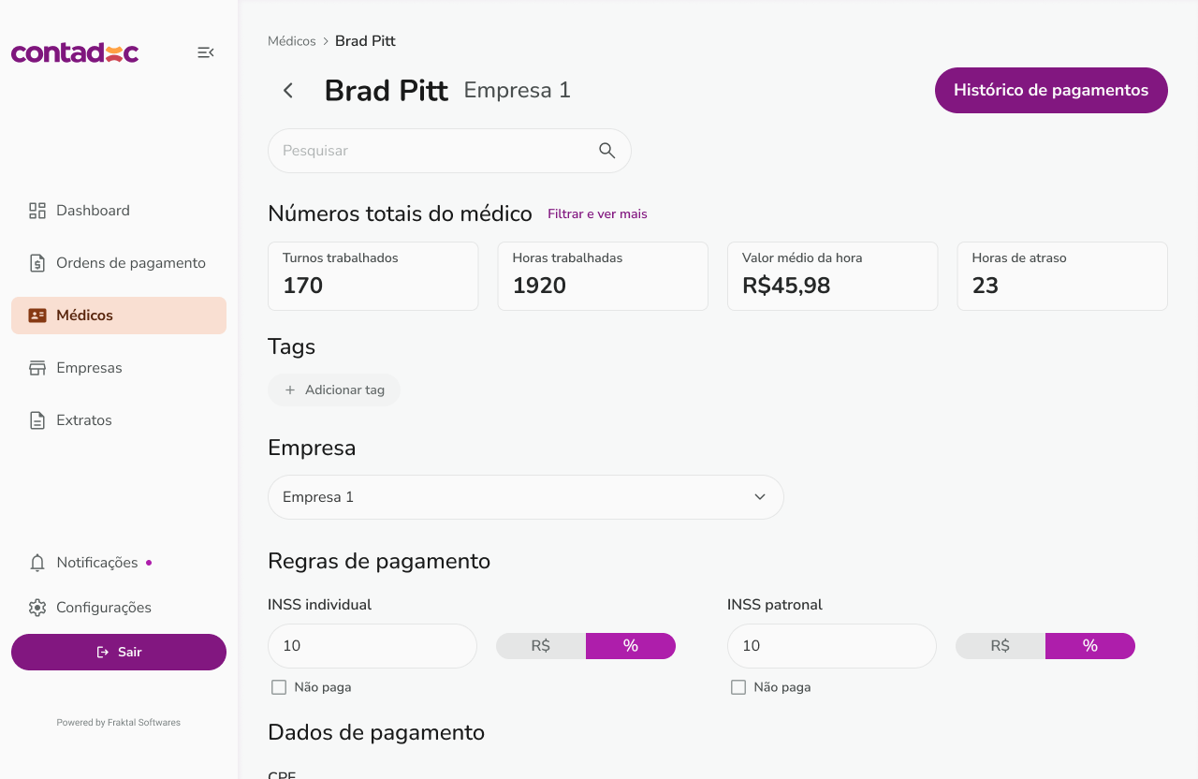Click the search magnifier icon
1198x779 pixels.
click(x=606, y=151)
